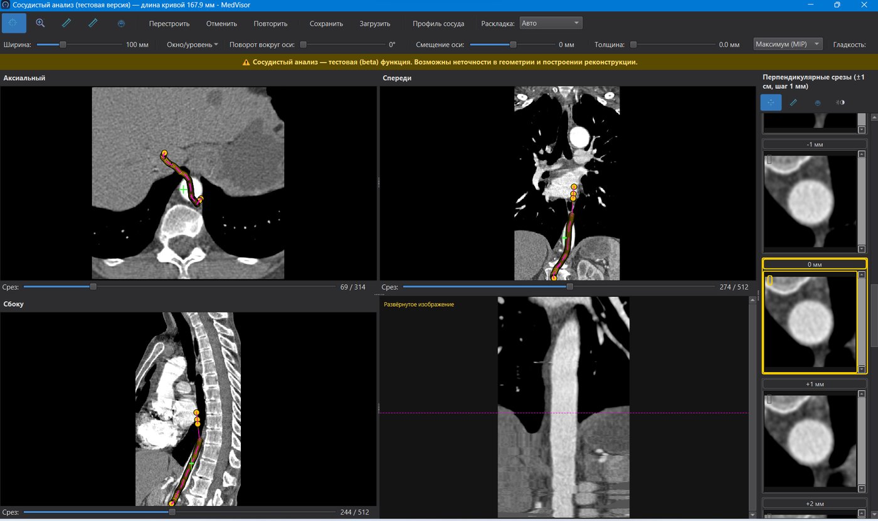Click the round blue icon in the main toolbar

[121, 23]
